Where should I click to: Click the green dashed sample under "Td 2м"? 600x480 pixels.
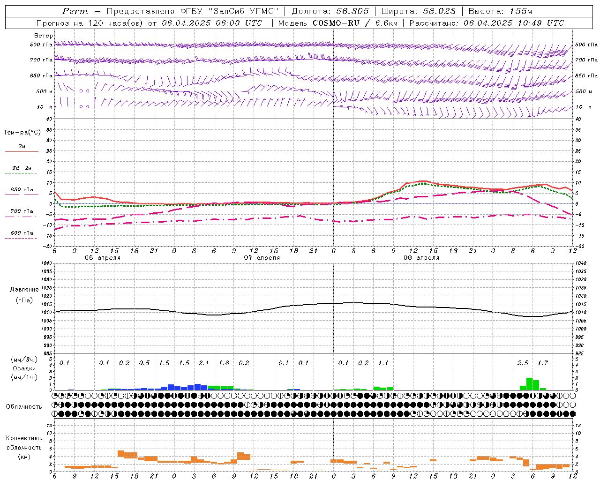(21, 173)
